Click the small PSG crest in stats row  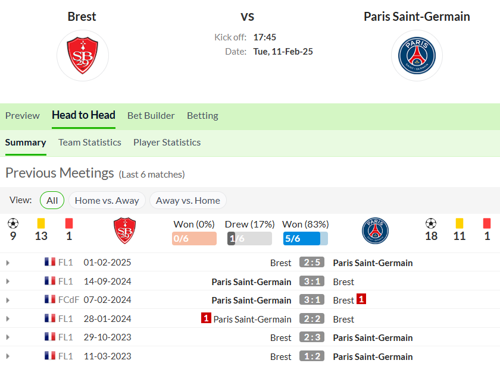(376, 230)
